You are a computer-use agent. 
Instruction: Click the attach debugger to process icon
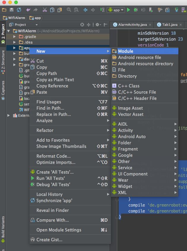click(x=151, y=10)
